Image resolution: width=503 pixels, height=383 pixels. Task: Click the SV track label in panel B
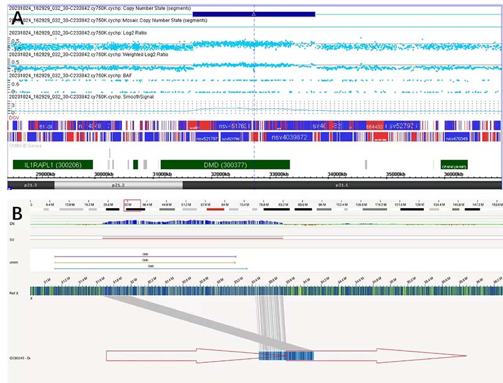[12, 240]
